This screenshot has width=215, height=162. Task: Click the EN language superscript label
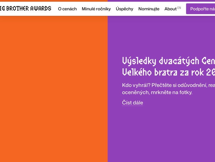pos(179,7)
